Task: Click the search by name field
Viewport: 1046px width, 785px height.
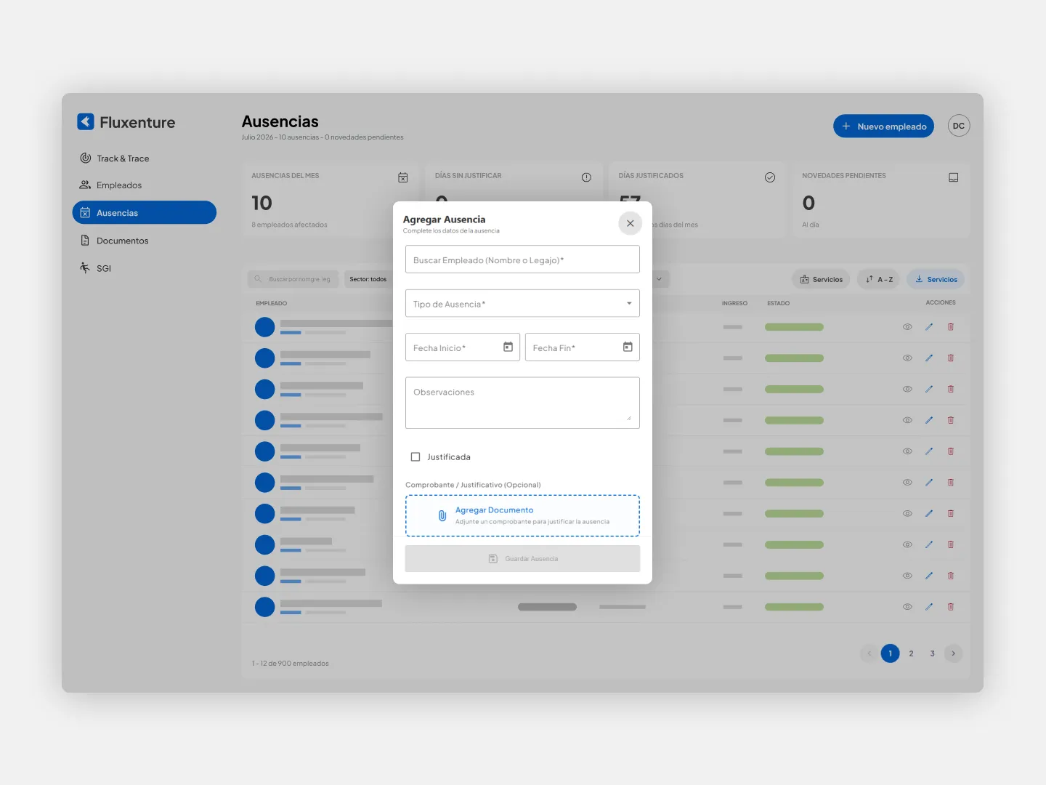Action: tap(293, 279)
